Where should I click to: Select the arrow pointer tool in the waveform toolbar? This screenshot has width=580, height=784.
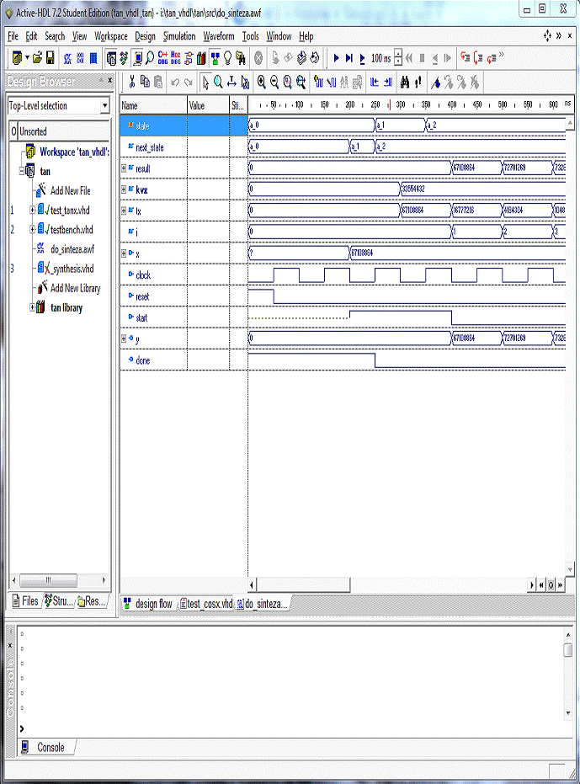coord(205,82)
